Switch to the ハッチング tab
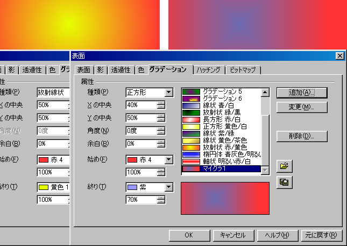The width and height of the screenshot is (347, 246). click(x=208, y=70)
